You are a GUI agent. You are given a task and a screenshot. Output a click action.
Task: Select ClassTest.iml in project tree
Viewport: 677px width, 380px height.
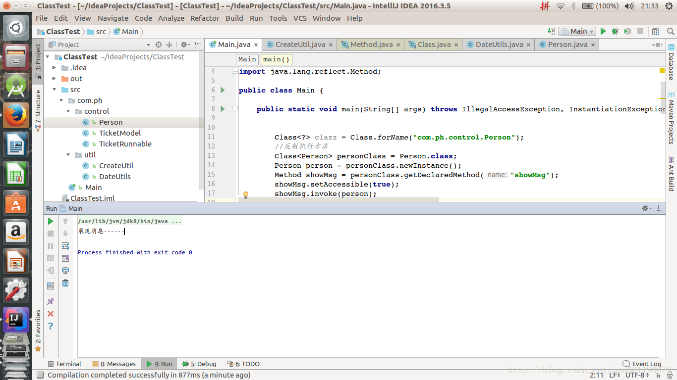coord(92,198)
